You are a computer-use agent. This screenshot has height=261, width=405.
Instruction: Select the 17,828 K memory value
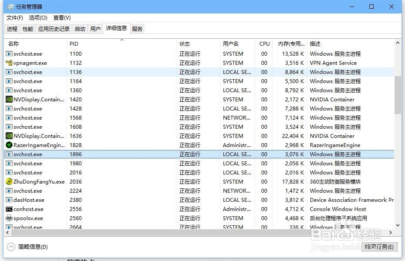coord(293,181)
